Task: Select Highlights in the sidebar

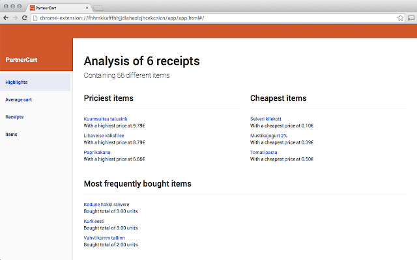Action: 16,83
